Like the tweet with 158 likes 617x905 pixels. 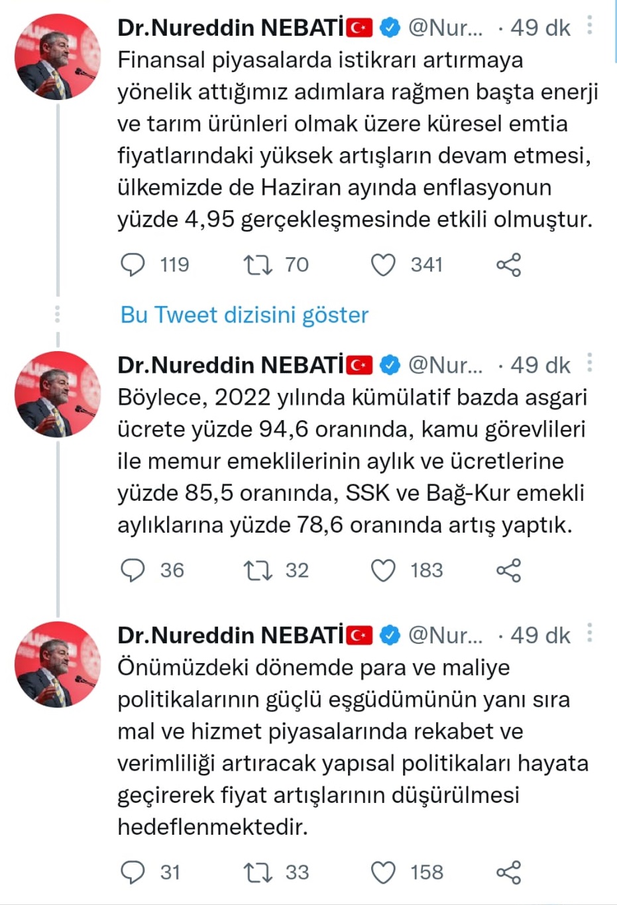click(x=383, y=873)
